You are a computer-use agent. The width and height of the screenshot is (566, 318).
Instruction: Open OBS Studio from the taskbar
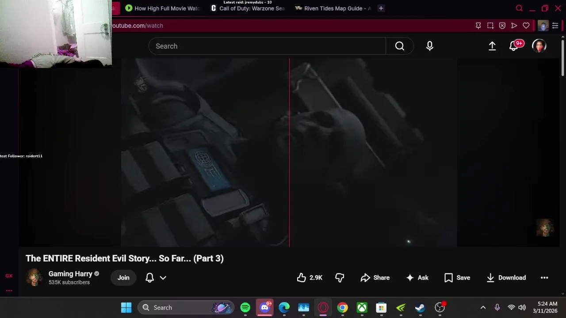click(x=440, y=307)
